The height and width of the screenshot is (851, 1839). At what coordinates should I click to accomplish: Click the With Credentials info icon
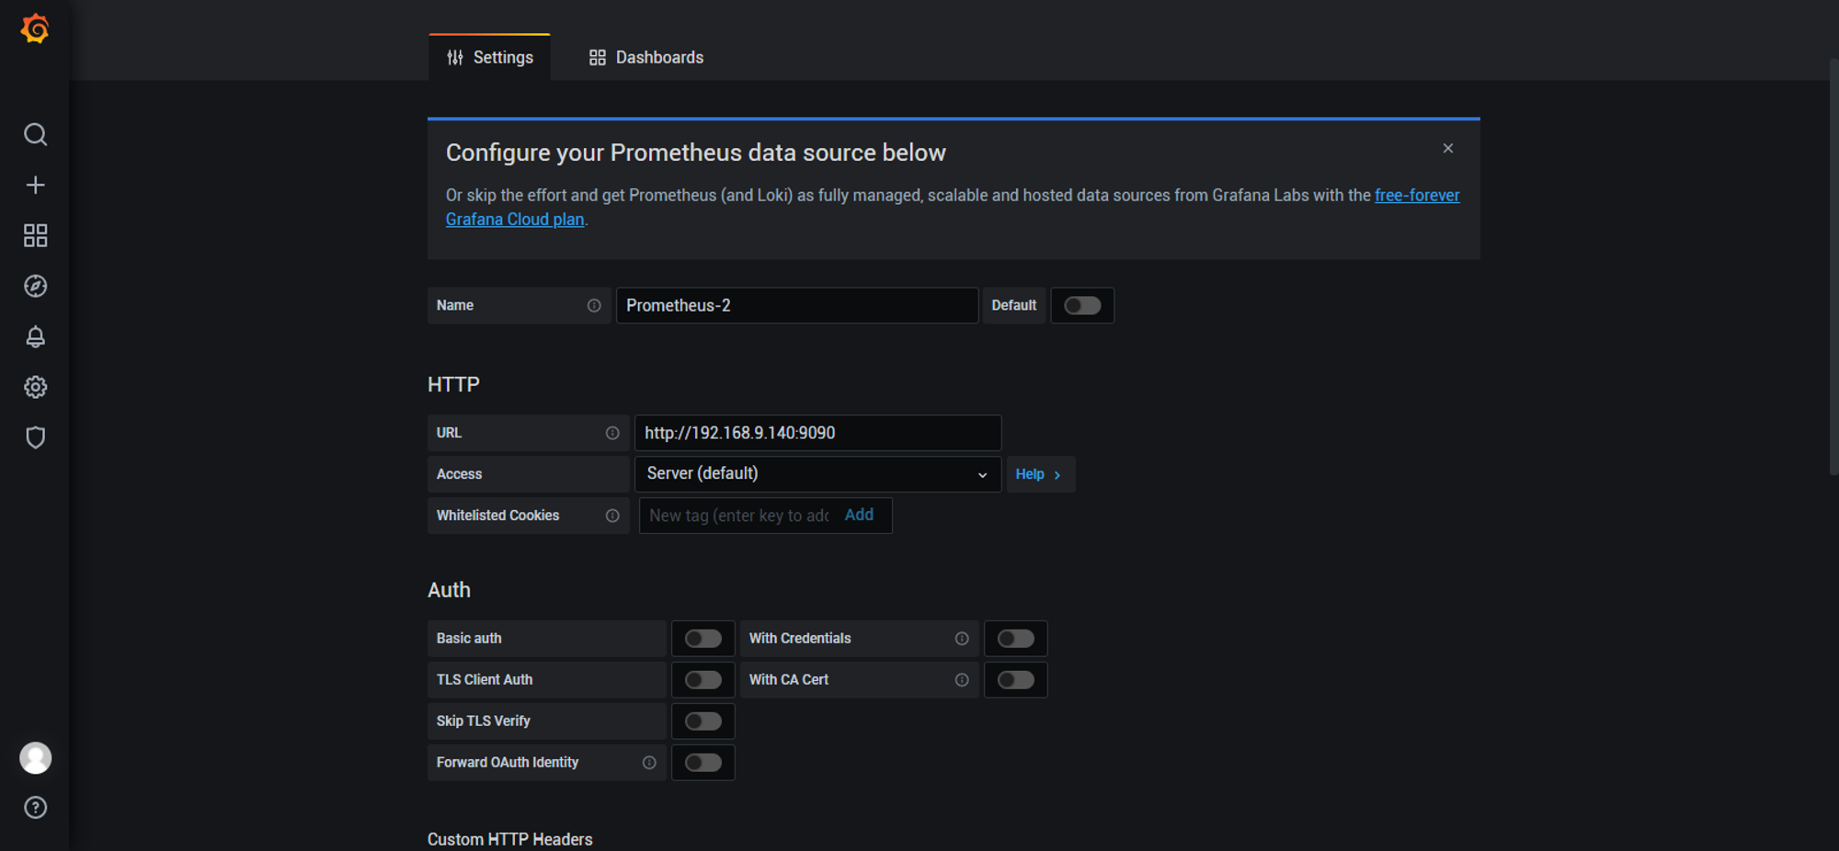[x=962, y=639]
